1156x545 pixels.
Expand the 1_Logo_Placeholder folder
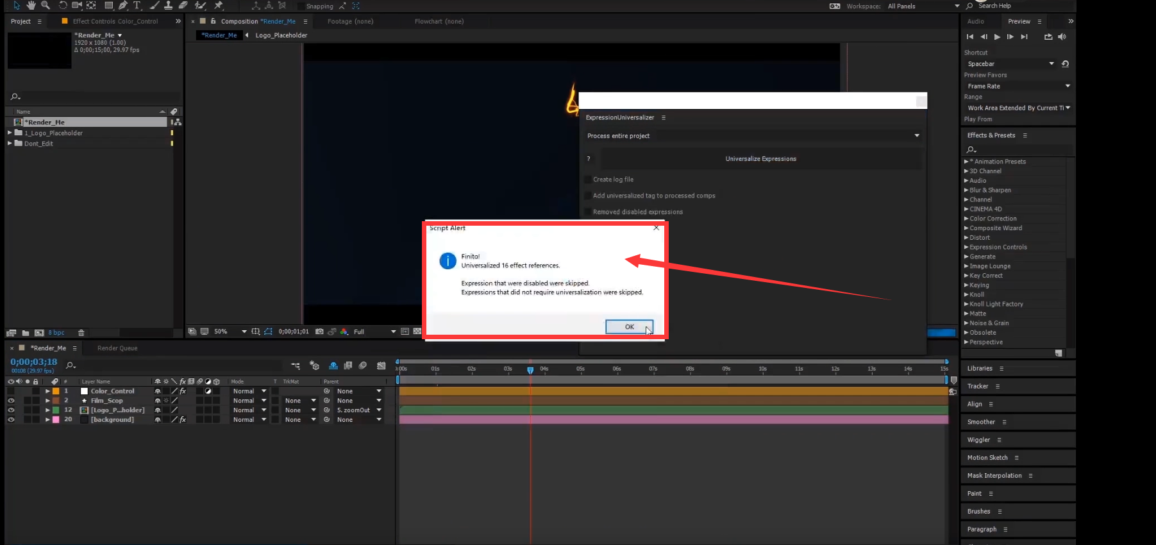coord(10,133)
